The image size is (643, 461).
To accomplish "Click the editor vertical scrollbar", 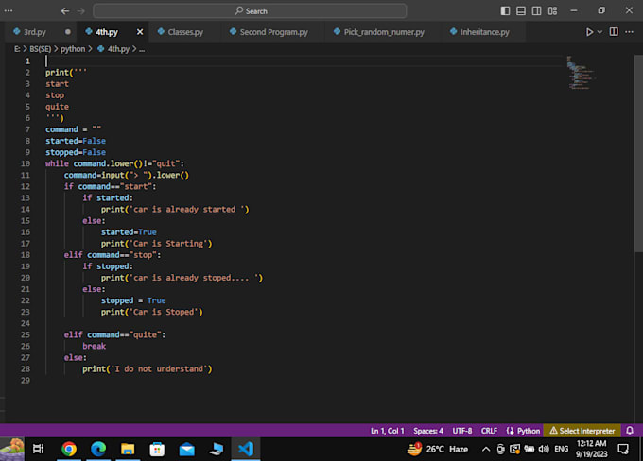I will point(638,154).
